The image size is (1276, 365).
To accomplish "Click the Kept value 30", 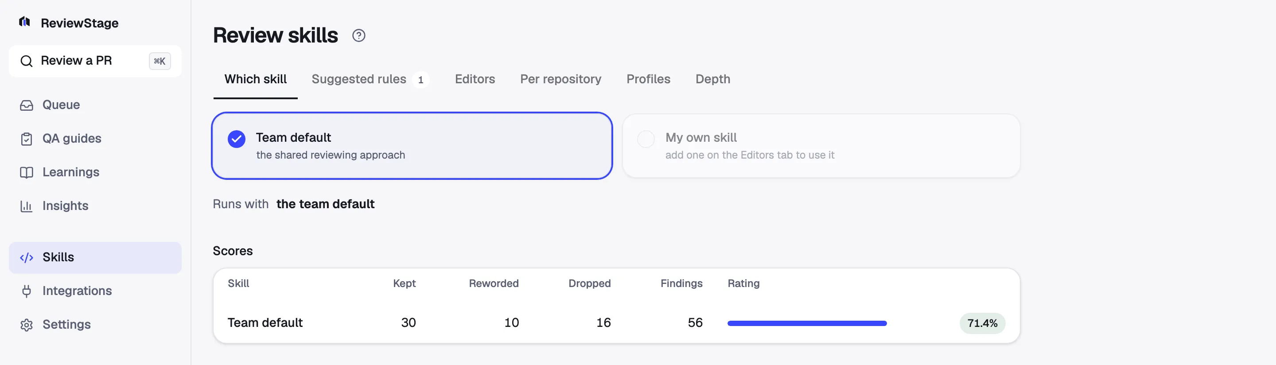I will pos(408,323).
